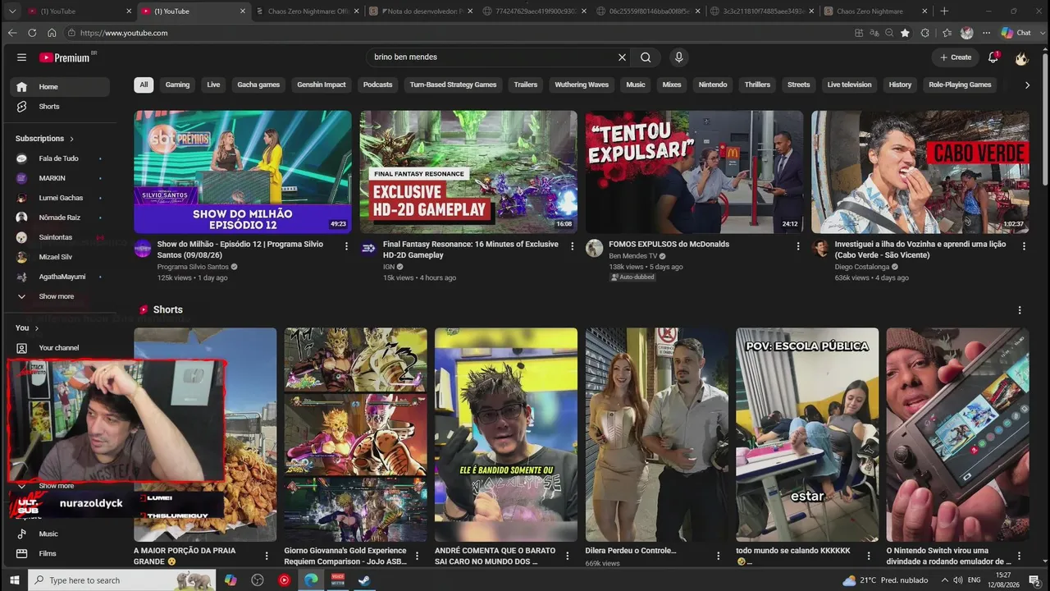
Task: Open the YouTube guide hamburger menu
Action: click(x=22, y=57)
